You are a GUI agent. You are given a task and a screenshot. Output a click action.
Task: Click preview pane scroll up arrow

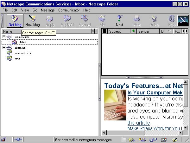(185, 82)
